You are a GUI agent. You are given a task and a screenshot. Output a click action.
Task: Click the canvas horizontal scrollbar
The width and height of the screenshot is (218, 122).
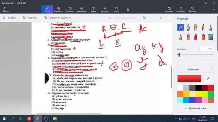69,114
